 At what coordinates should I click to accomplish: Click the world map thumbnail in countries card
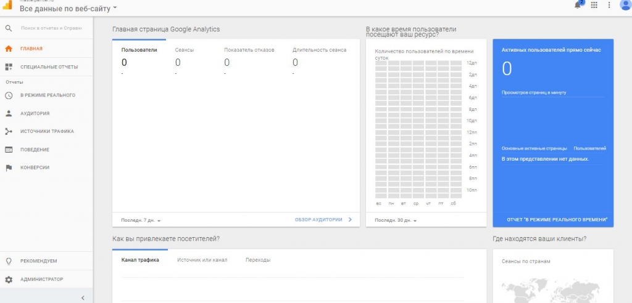(x=551, y=289)
